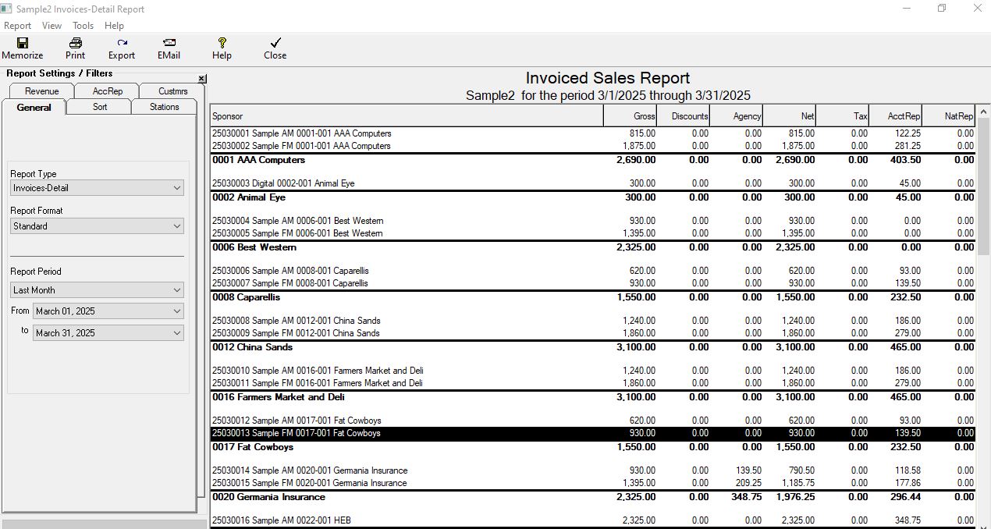Open the From date picker dropdown

[x=177, y=311]
